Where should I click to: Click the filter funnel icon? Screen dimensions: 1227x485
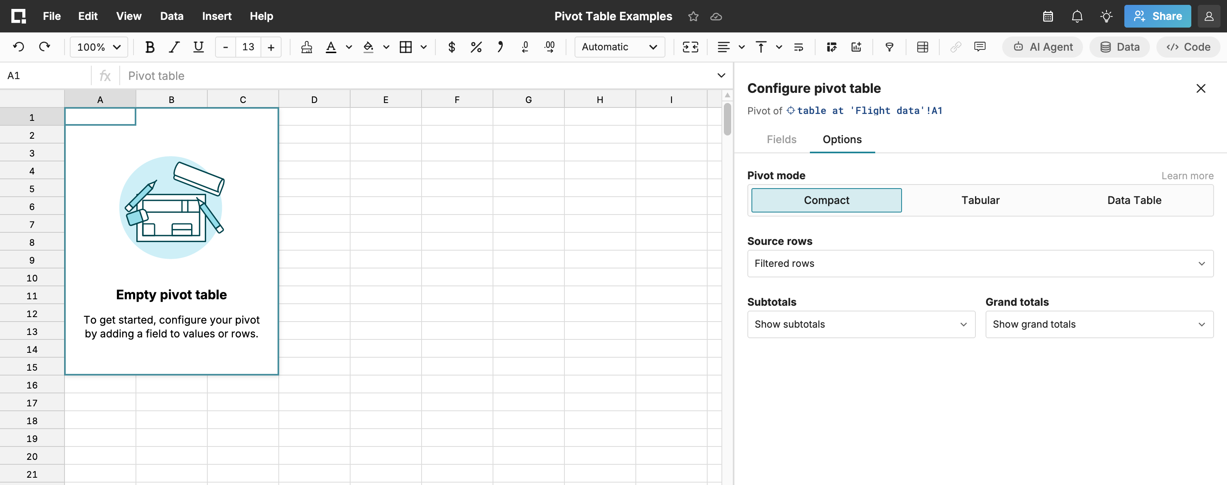pos(889,47)
